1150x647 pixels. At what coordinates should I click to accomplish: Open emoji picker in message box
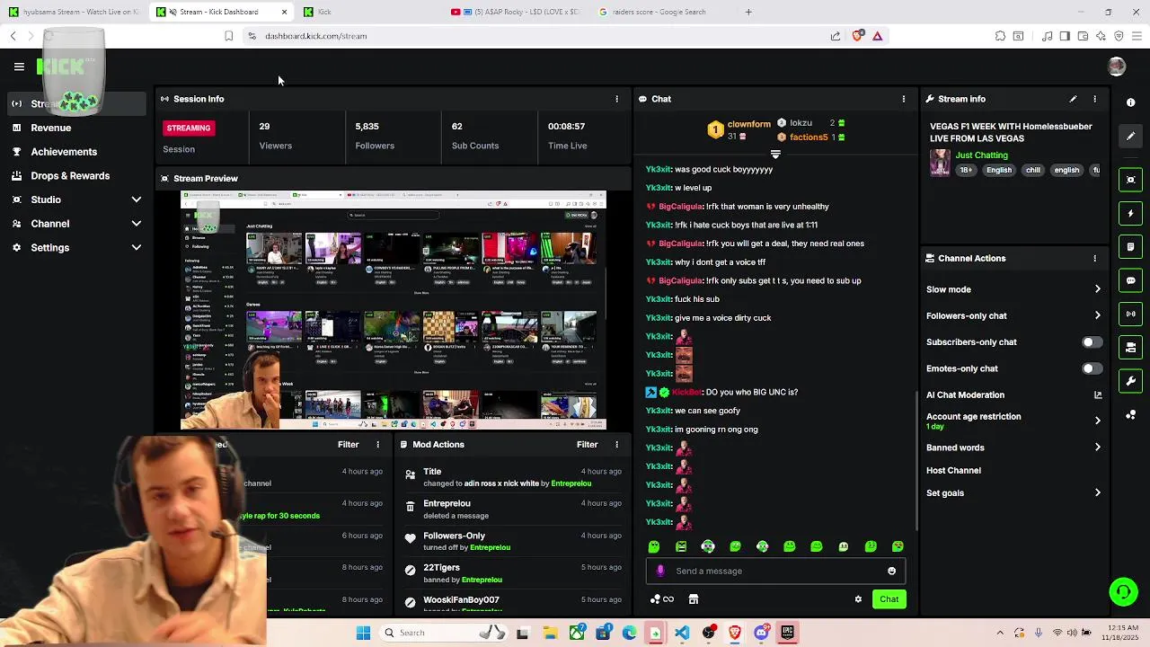point(891,571)
